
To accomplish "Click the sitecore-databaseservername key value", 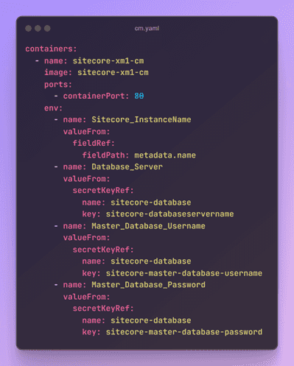I will [x=169, y=214].
